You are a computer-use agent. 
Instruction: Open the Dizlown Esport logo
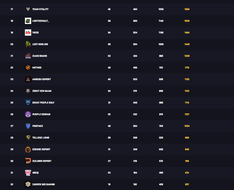point(28,161)
